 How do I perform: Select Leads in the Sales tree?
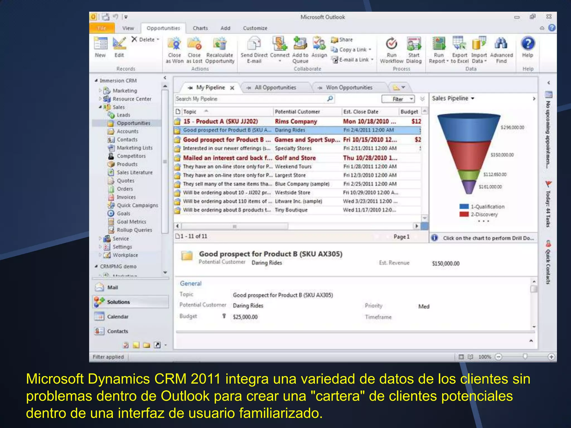pos(123,115)
